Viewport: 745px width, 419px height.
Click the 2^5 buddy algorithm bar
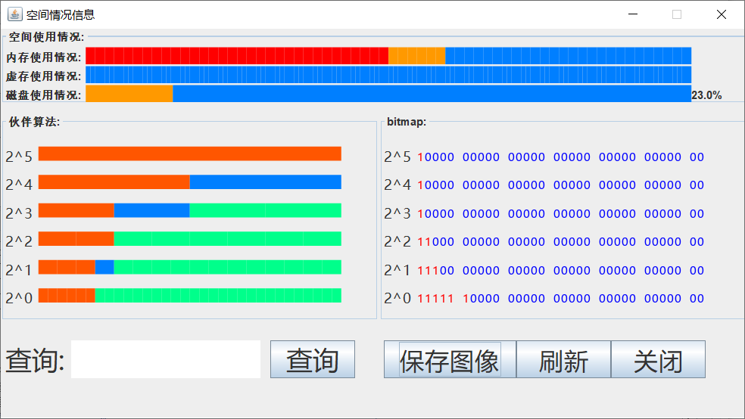[x=189, y=154]
